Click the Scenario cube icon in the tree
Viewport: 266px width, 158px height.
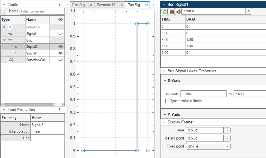(10, 27)
